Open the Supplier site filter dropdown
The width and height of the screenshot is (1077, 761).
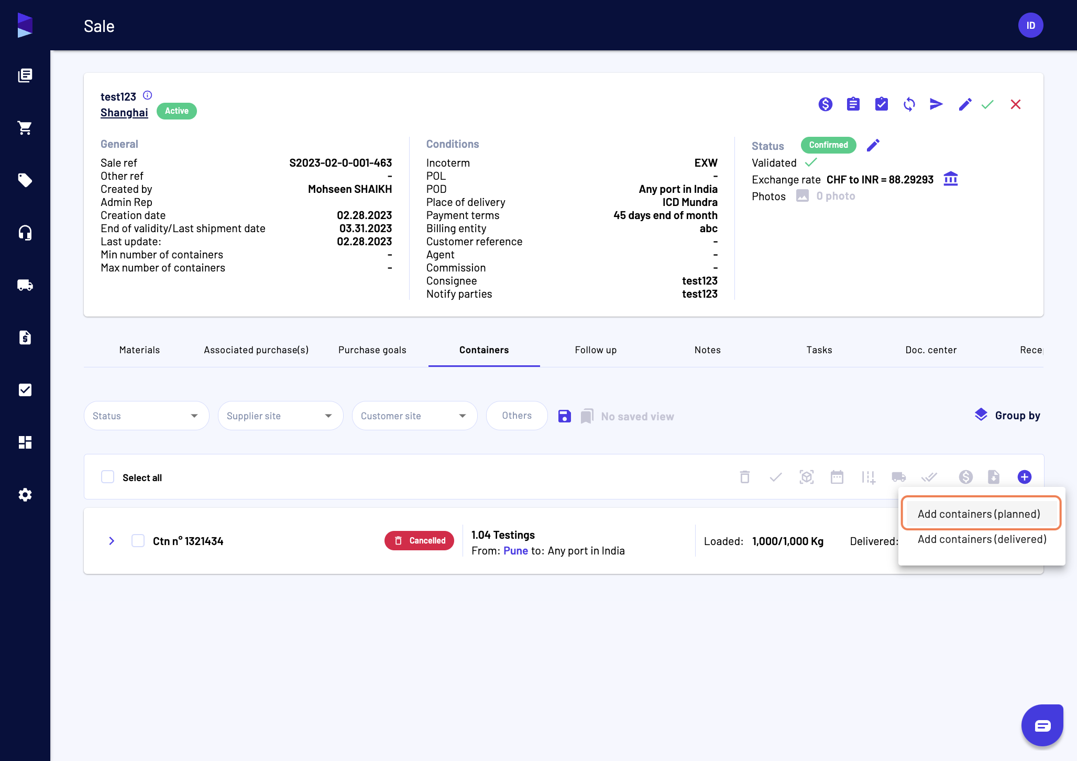click(x=281, y=416)
